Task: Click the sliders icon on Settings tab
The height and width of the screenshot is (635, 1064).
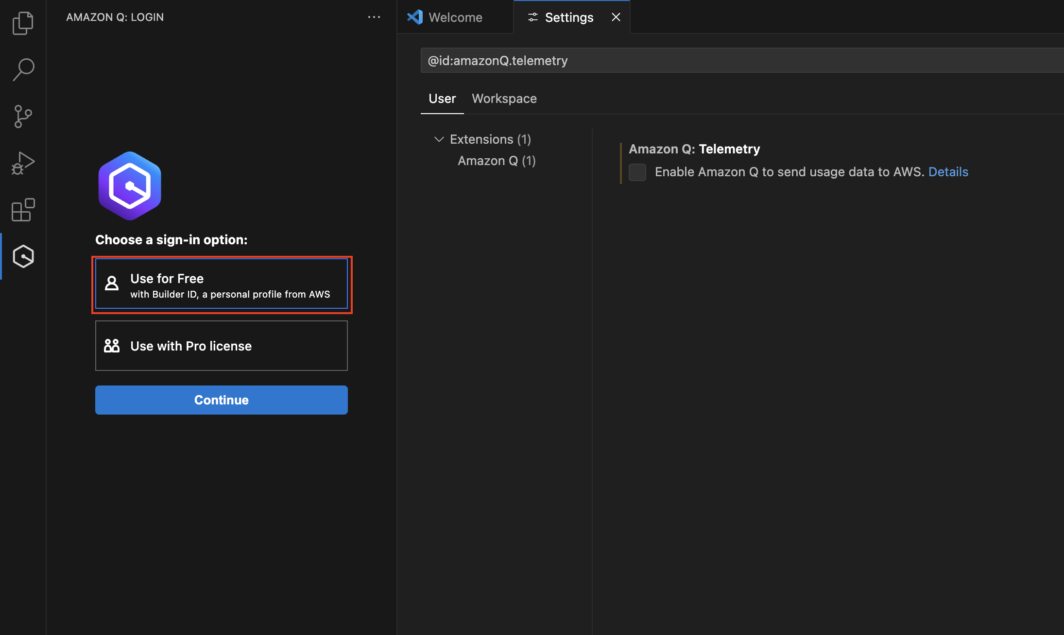Action: coord(533,17)
